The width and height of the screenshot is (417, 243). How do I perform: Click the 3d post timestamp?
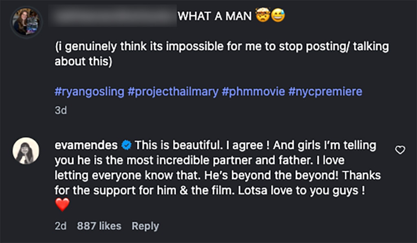tap(61, 110)
